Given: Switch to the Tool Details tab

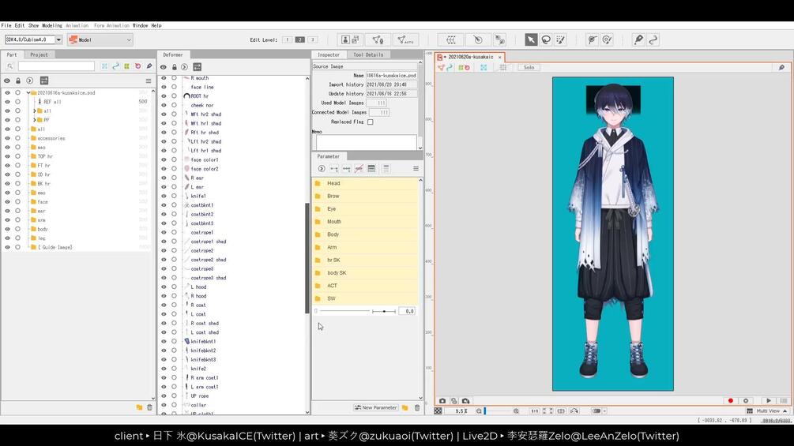Looking at the screenshot, I should click(368, 54).
